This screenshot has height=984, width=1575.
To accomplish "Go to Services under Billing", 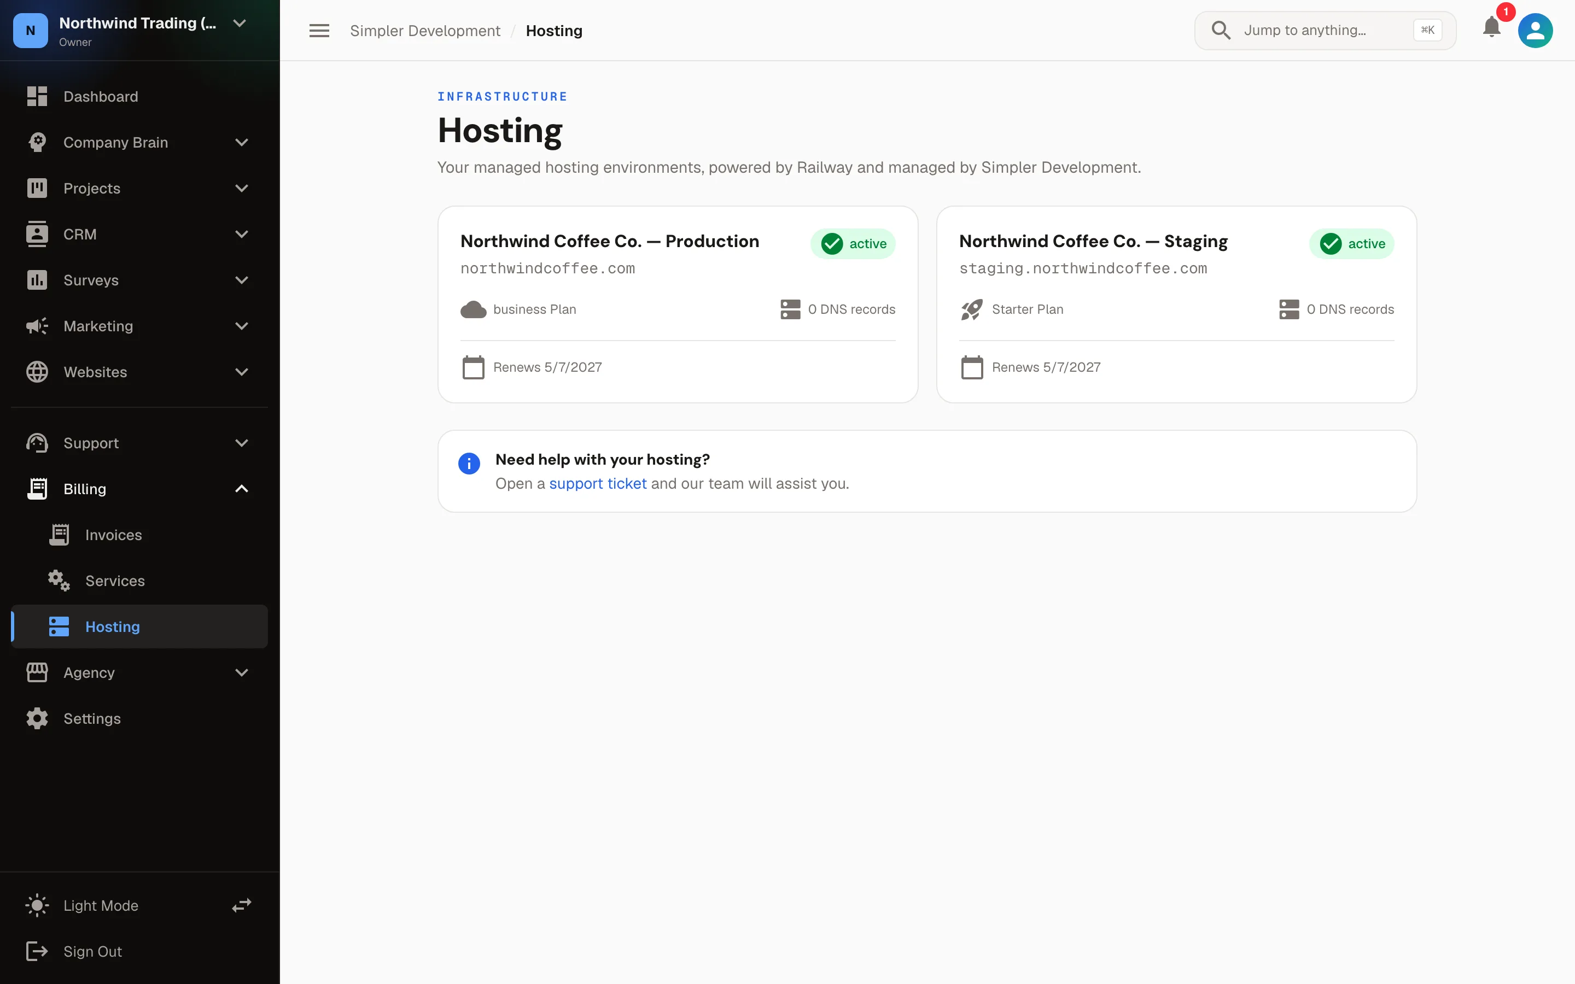I will tap(139, 581).
